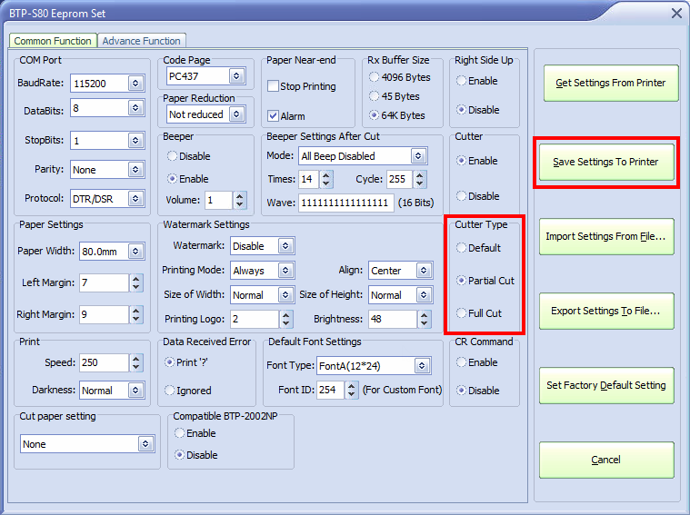The width and height of the screenshot is (690, 515).
Task: Select 45 Bytes Rx buffer size
Action: click(374, 96)
